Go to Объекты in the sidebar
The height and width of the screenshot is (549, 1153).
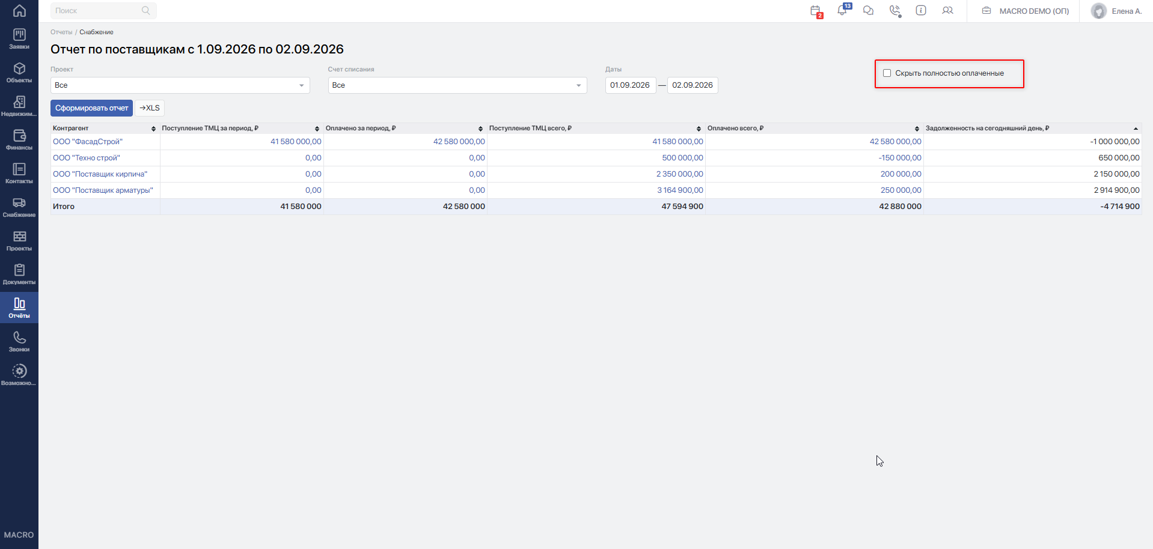[19, 73]
